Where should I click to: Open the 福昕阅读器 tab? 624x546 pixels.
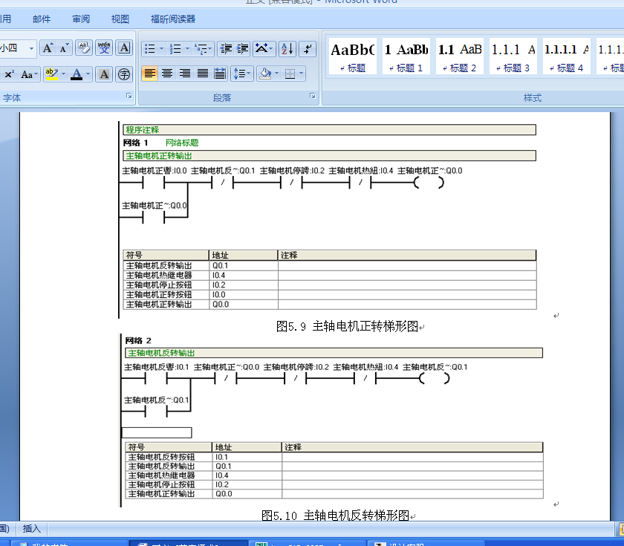(173, 19)
